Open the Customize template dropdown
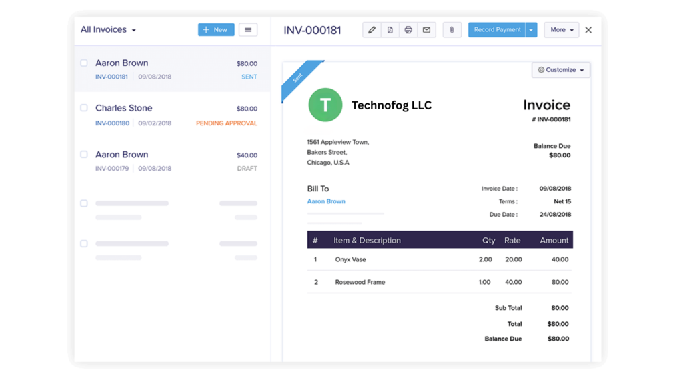Image resolution: width=683 pixels, height=384 pixels. click(561, 70)
